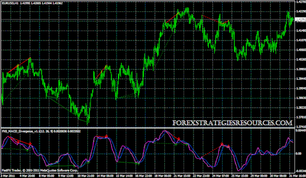Screen dimensions: 306x178
Task: Click the dashed red divergence line in the price chart
Action: pyautogui.click(x=211, y=19)
